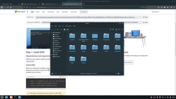Open the Bookmarks menu
176x99 pixels.
(68, 26)
